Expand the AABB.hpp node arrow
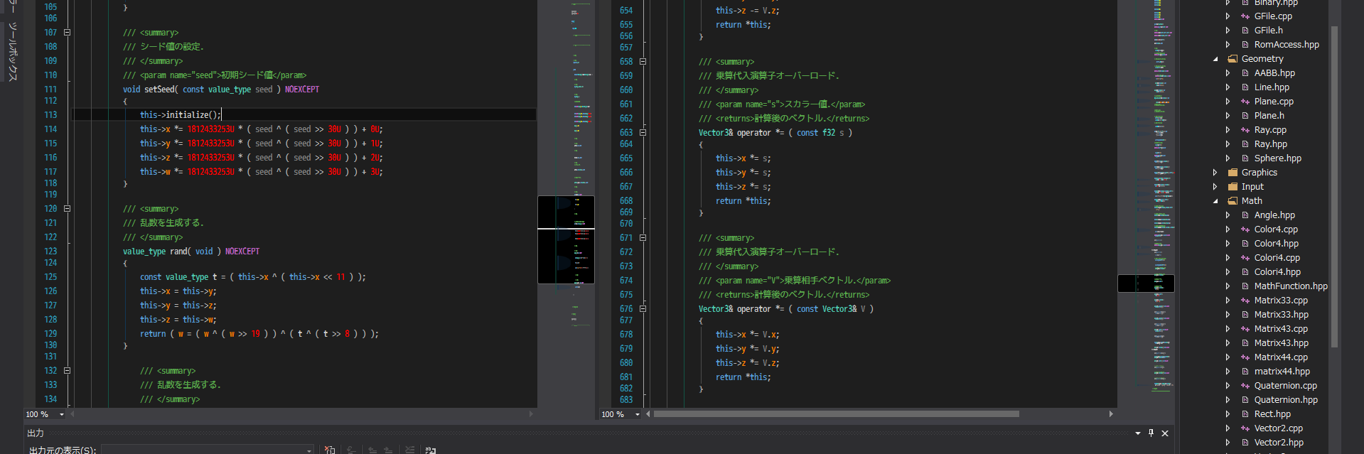The image size is (1364, 454). (1228, 73)
